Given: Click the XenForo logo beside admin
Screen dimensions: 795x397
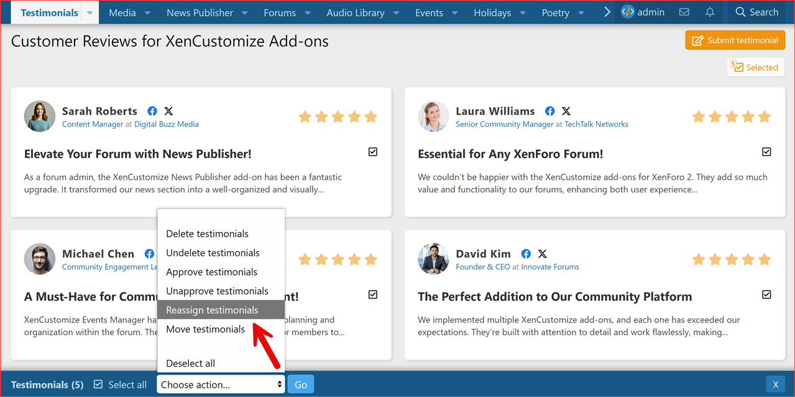Looking at the screenshot, I should pyautogui.click(x=627, y=11).
